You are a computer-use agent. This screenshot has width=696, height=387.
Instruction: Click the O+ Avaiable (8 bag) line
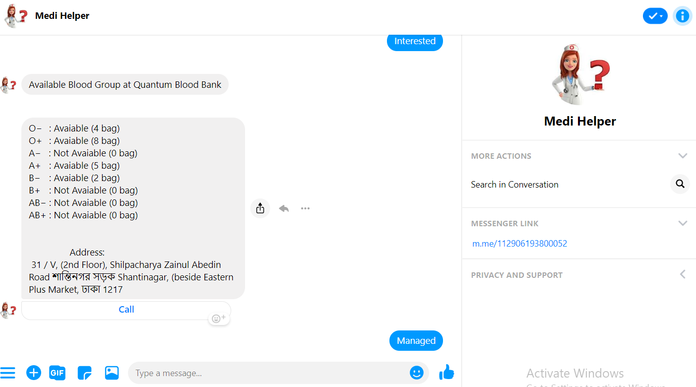pyautogui.click(x=74, y=141)
